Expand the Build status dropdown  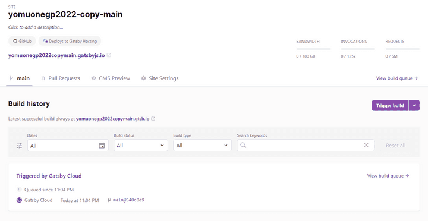[141, 146]
